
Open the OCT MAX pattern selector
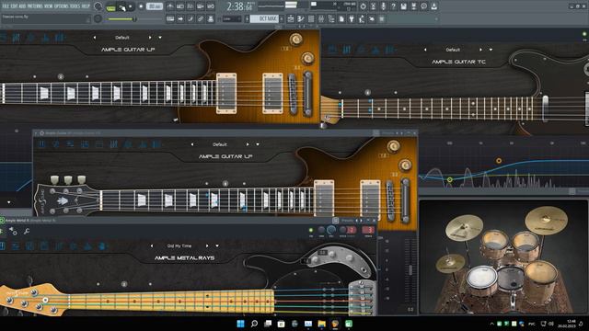pyautogui.click(x=264, y=18)
